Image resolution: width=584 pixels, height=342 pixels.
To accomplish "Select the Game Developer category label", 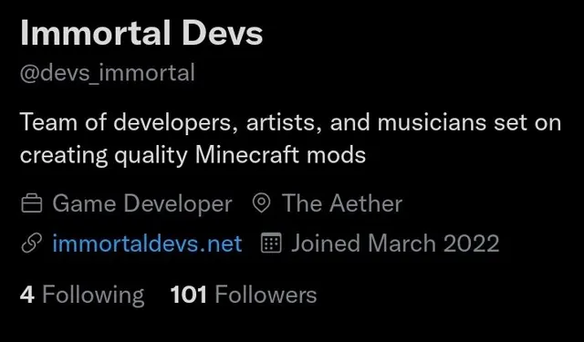I will pos(142,204).
